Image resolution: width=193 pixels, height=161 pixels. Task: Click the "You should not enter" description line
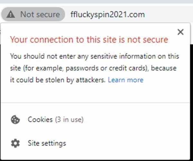(x=95, y=56)
